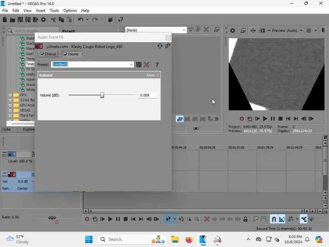
Task: Lock the event with padlock icon
Action: pos(245,219)
